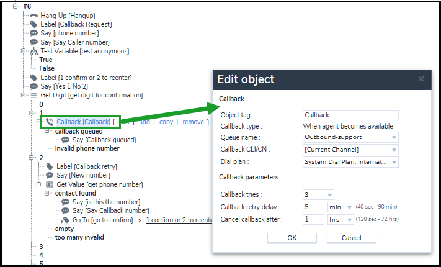Click the Callback Request label tag icon
This screenshot has width=441, height=267.
pyautogui.click(x=33, y=24)
